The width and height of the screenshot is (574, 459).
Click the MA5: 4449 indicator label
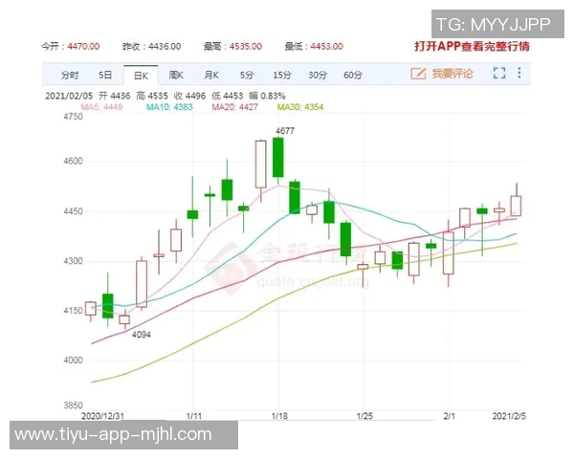click(x=101, y=107)
